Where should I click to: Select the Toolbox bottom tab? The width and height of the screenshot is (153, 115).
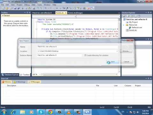tap(25, 75)
